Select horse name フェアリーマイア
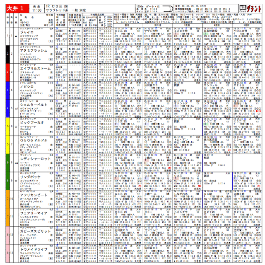265x265 pixels. coord(34,213)
